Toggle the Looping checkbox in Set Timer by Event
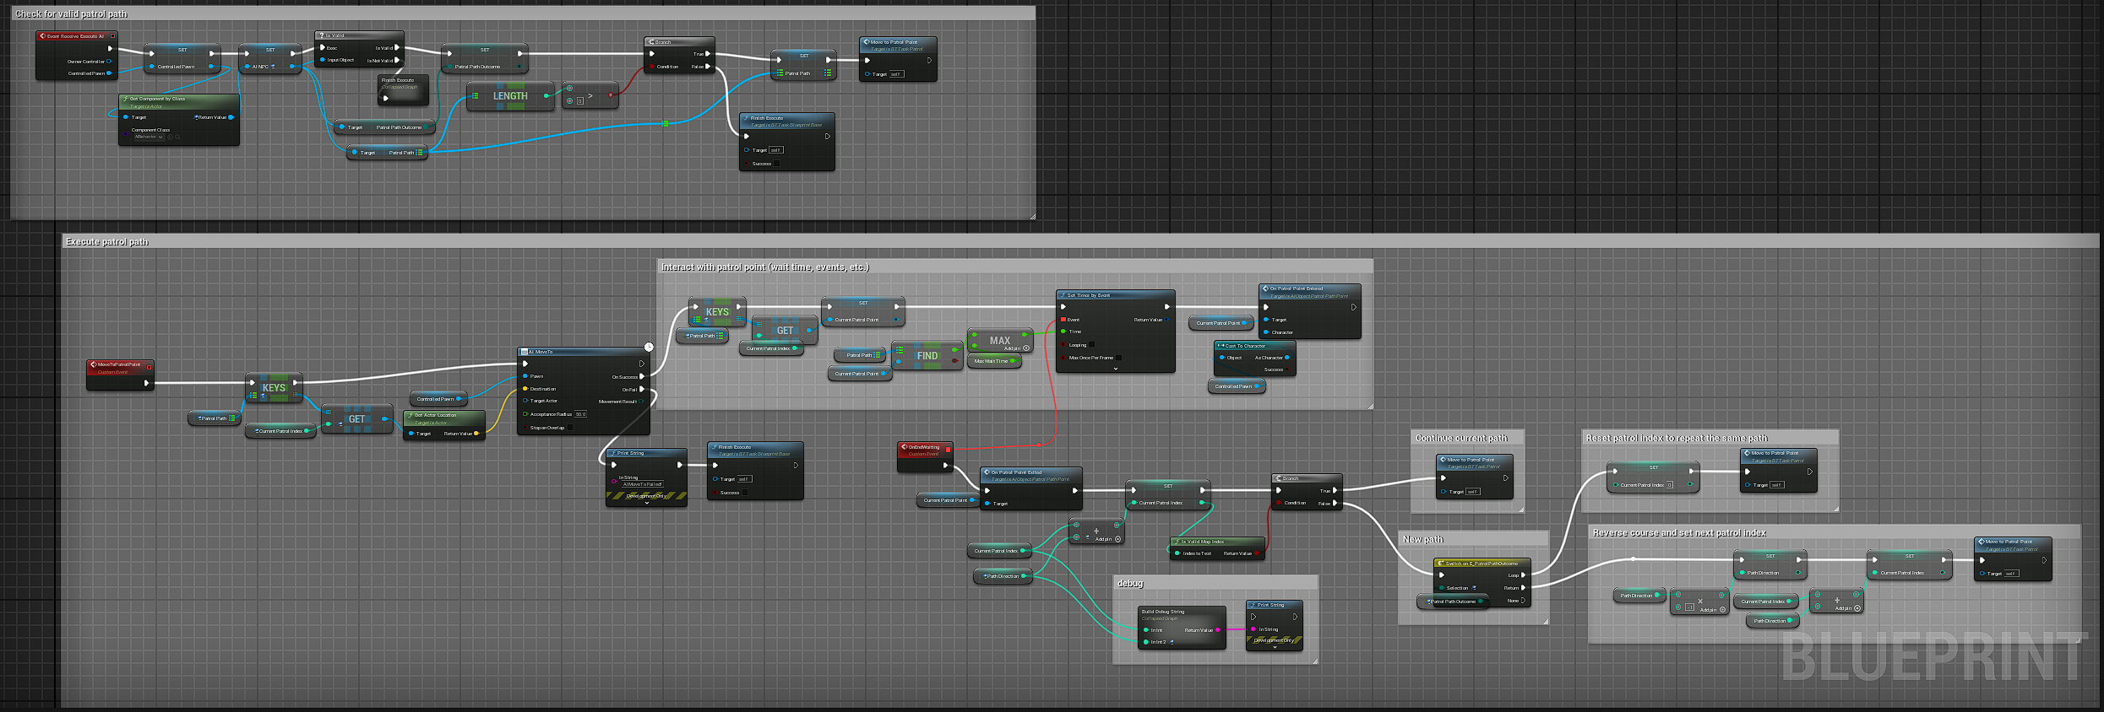The image size is (2104, 712). 1092,344
